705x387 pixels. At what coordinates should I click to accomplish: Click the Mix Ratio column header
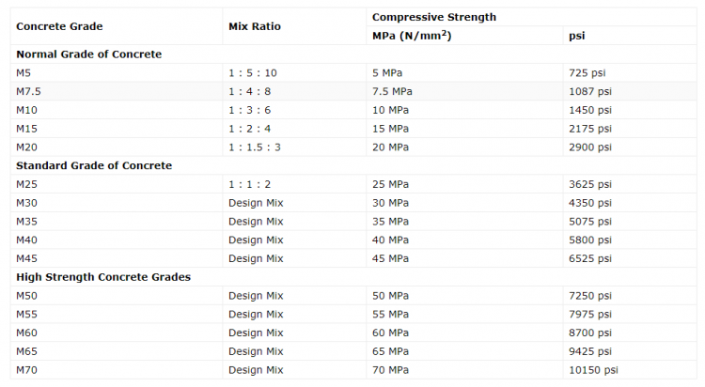254,26
